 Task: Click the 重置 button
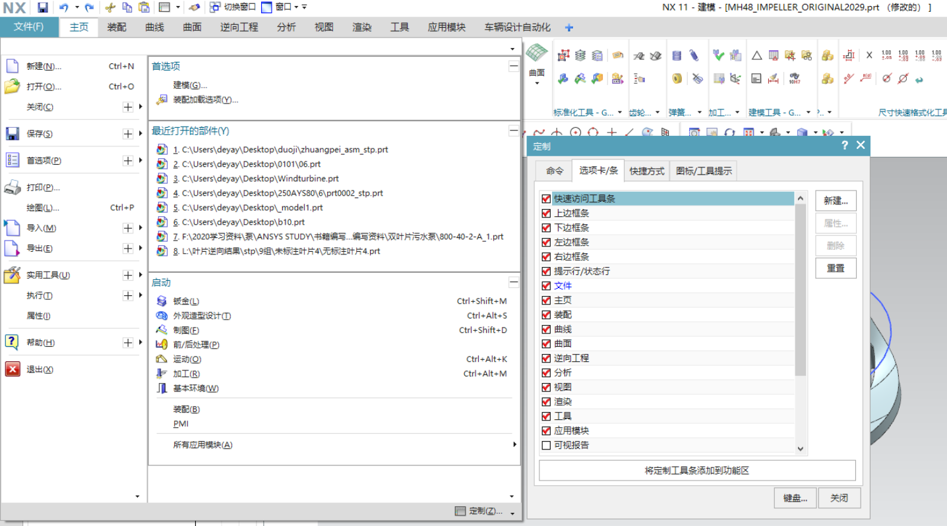(x=836, y=268)
